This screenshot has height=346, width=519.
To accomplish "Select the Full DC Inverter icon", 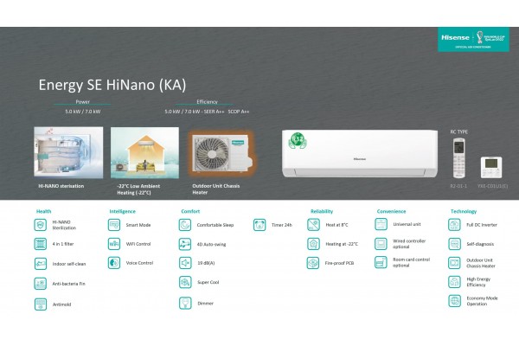I will click(x=455, y=224).
